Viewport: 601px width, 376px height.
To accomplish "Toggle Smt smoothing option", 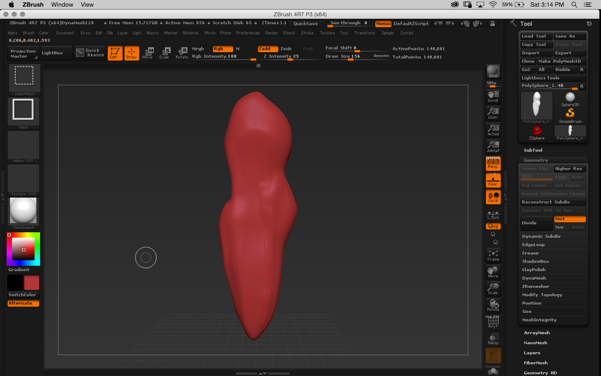I will point(570,219).
